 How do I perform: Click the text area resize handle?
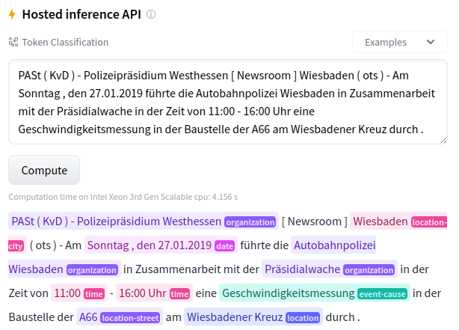443,141
